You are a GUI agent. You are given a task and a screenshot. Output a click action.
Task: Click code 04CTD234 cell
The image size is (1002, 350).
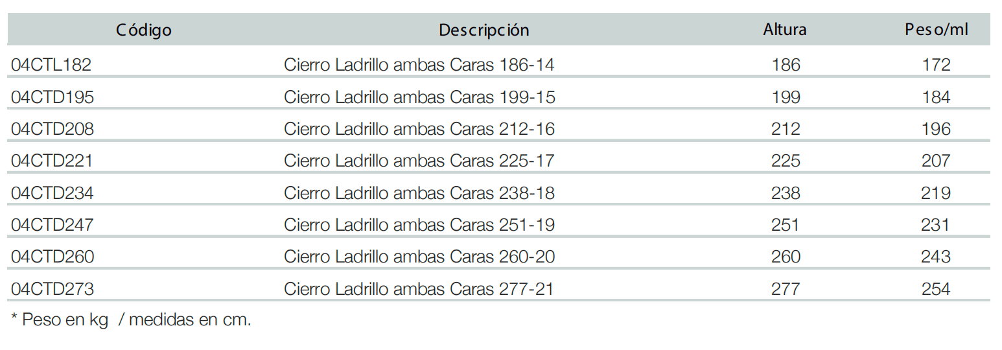tap(52, 193)
